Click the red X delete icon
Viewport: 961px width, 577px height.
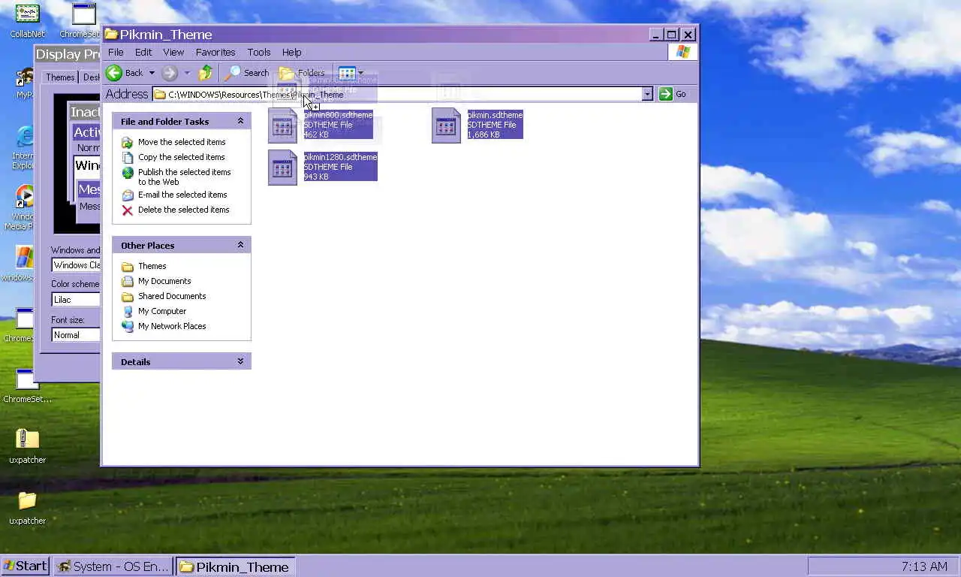(128, 210)
